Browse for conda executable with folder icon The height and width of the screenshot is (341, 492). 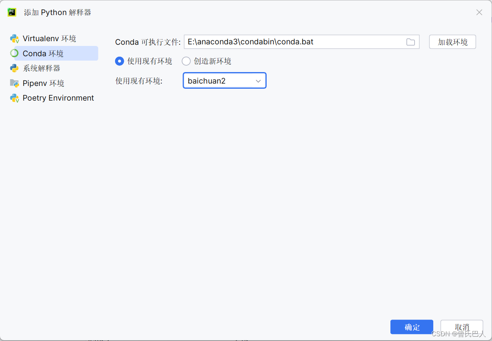(x=411, y=42)
